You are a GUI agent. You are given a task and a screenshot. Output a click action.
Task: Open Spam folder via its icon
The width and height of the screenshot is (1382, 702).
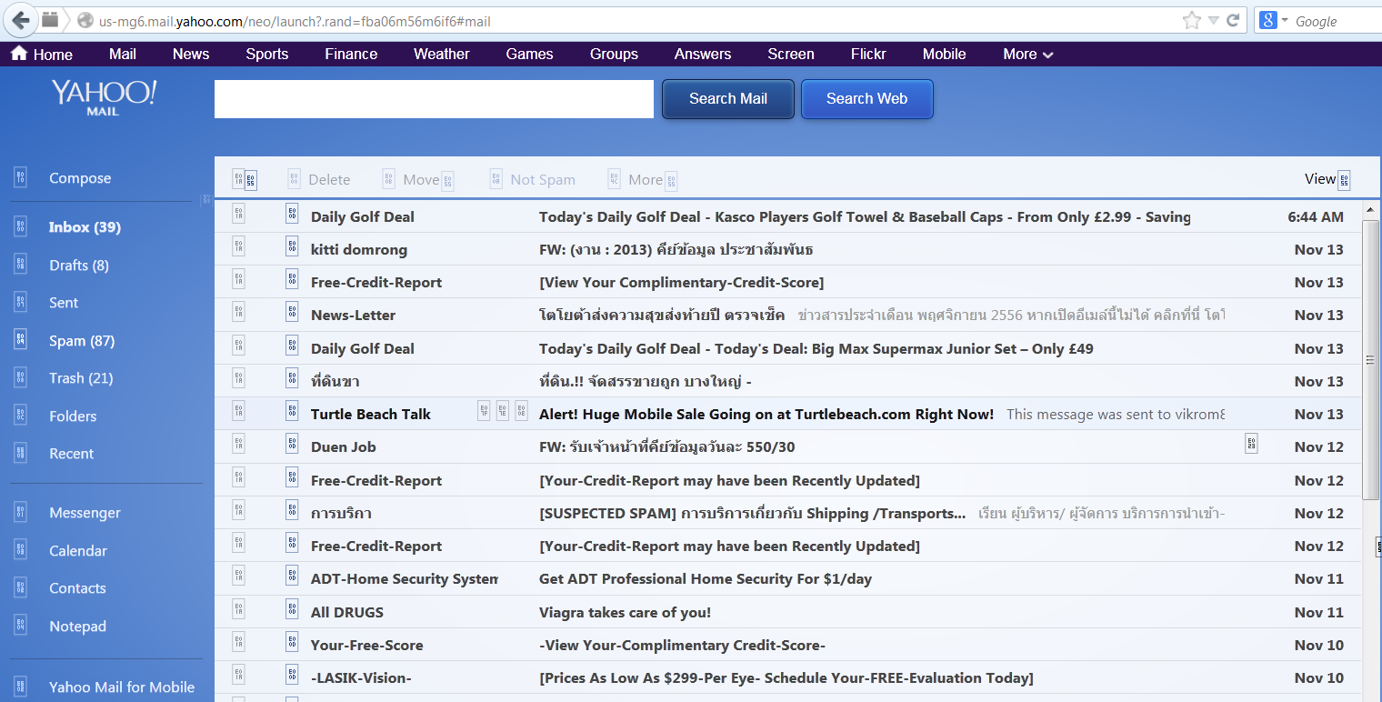tap(21, 341)
